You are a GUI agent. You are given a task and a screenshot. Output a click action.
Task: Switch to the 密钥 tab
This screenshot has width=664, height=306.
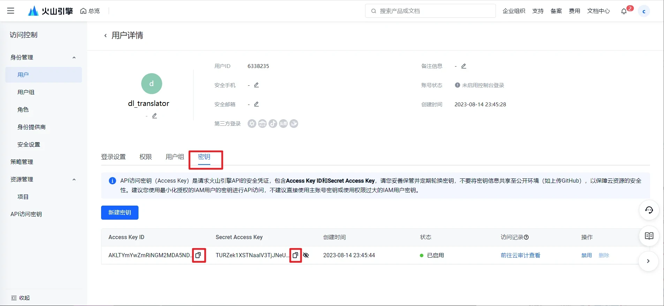coord(204,157)
